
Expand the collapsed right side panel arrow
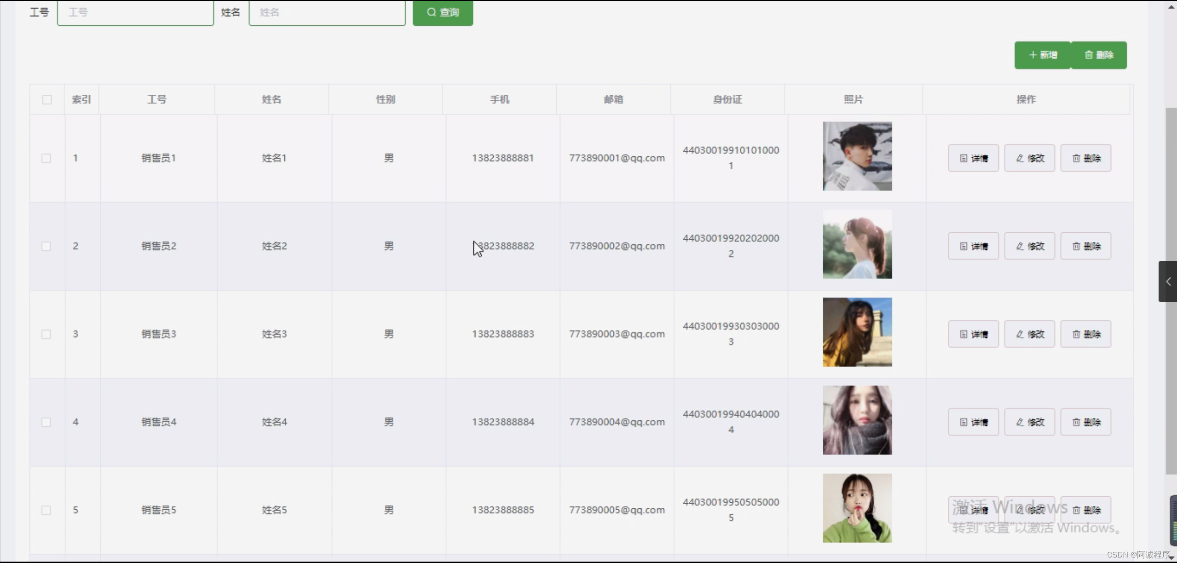[1168, 281]
